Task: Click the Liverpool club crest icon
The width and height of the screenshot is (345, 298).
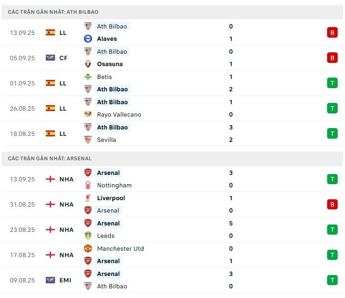Action: (x=88, y=198)
